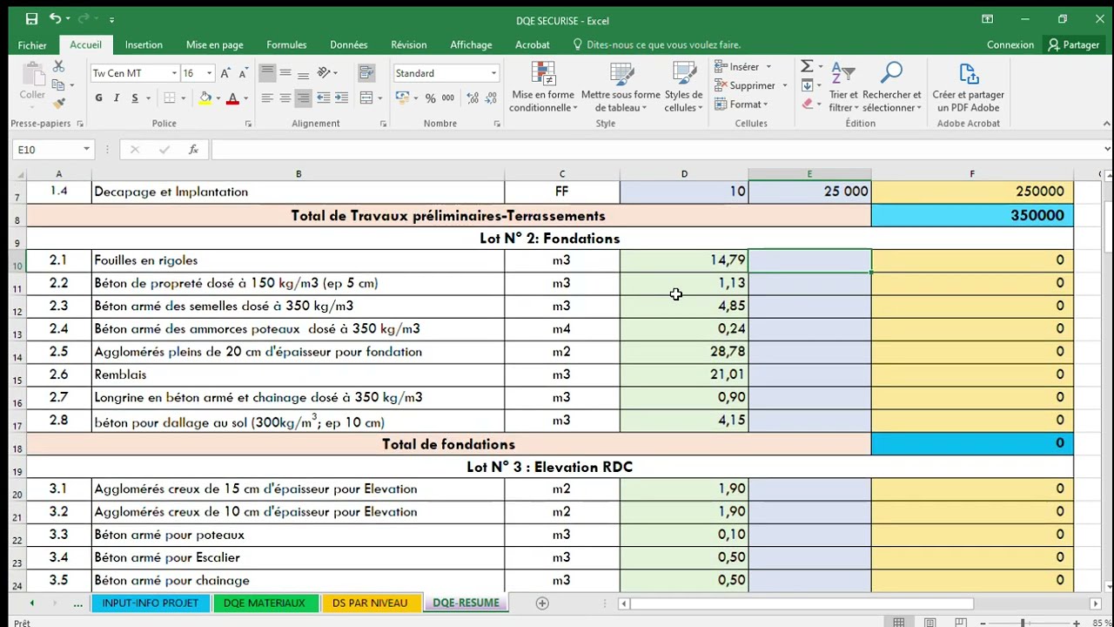Align text left in the cell
This screenshot has width=1114, height=627.
pyautogui.click(x=267, y=98)
